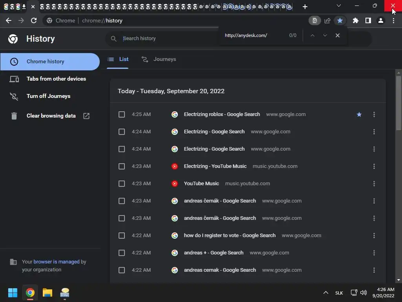This screenshot has height=302, width=402.
Task: Check the andreas cernak entry checkbox
Action: coord(122,270)
